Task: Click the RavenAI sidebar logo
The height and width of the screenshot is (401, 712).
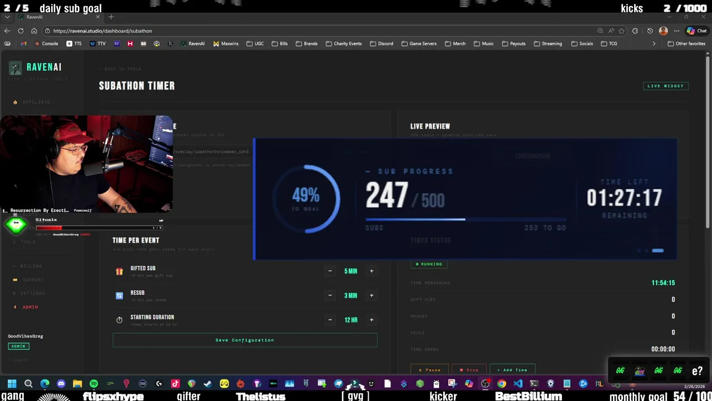Action: tap(36, 67)
